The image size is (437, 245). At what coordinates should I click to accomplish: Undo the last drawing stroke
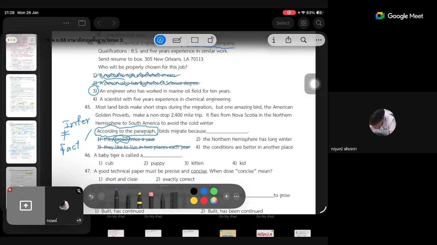click(91, 196)
